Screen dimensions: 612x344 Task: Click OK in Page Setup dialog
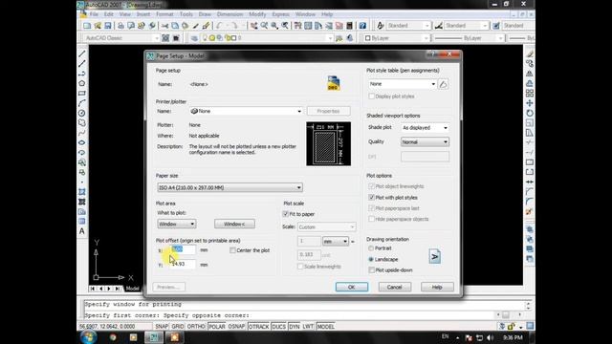click(x=352, y=287)
